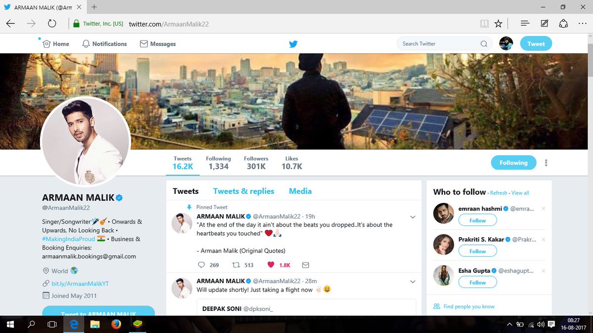
Task: Click View all suggestions link
Action: [x=520, y=193]
